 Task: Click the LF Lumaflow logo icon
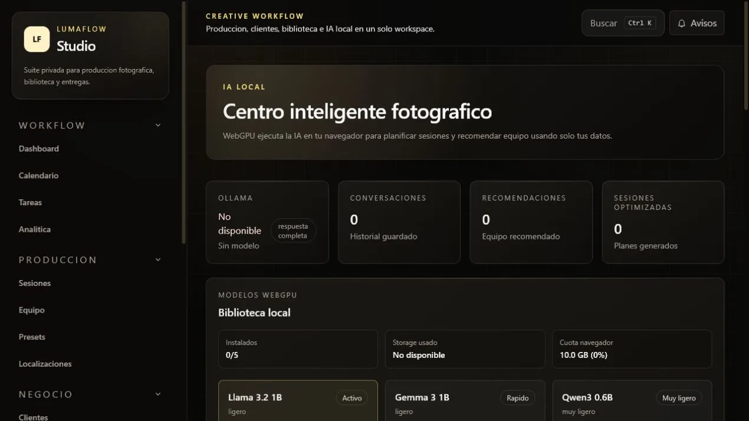37,40
